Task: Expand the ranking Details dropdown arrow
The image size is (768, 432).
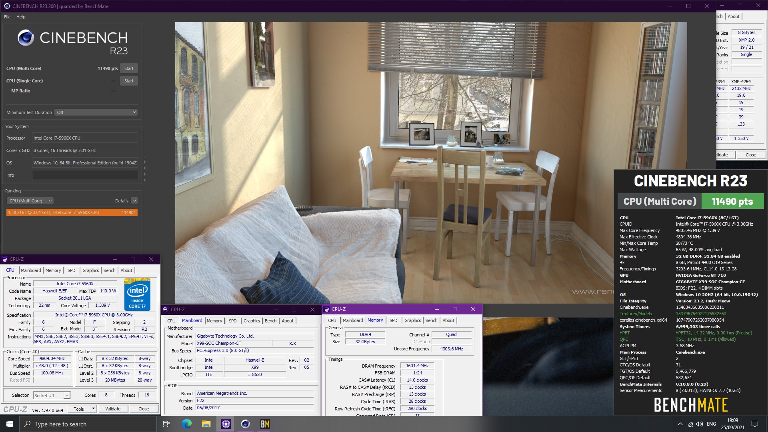Action: tap(134, 201)
